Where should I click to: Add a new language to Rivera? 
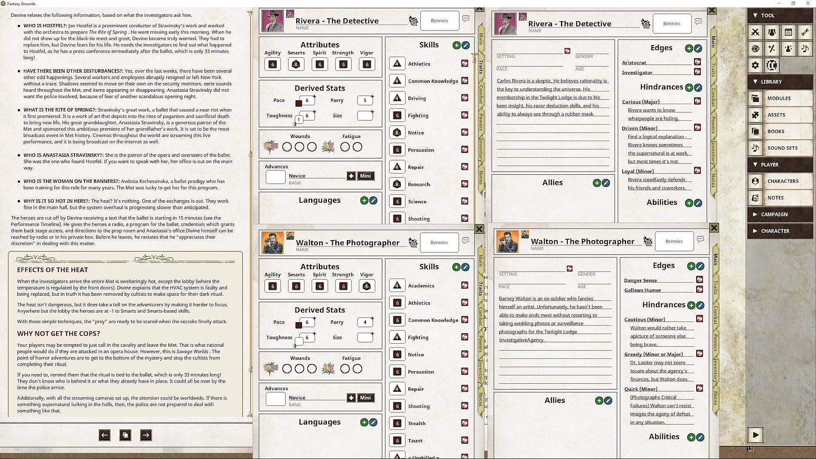click(x=364, y=201)
